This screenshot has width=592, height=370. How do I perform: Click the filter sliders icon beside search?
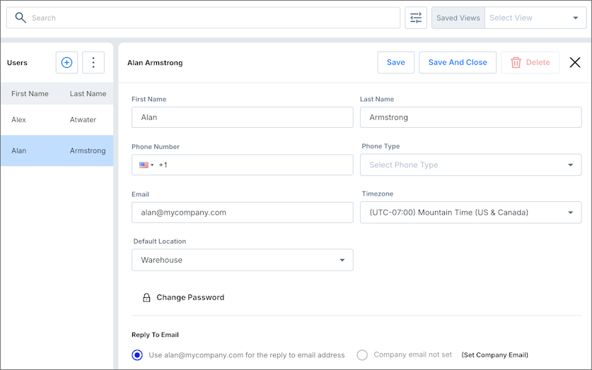416,18
